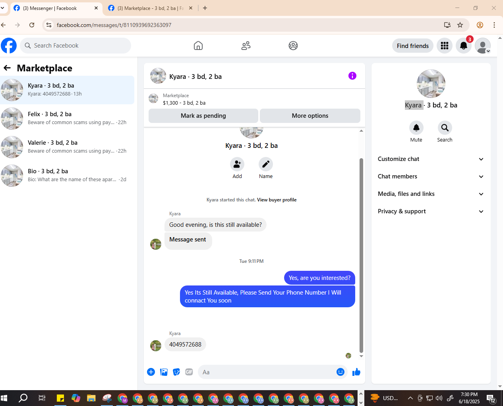Open conversation information purple icon

(x=352, y=76)
